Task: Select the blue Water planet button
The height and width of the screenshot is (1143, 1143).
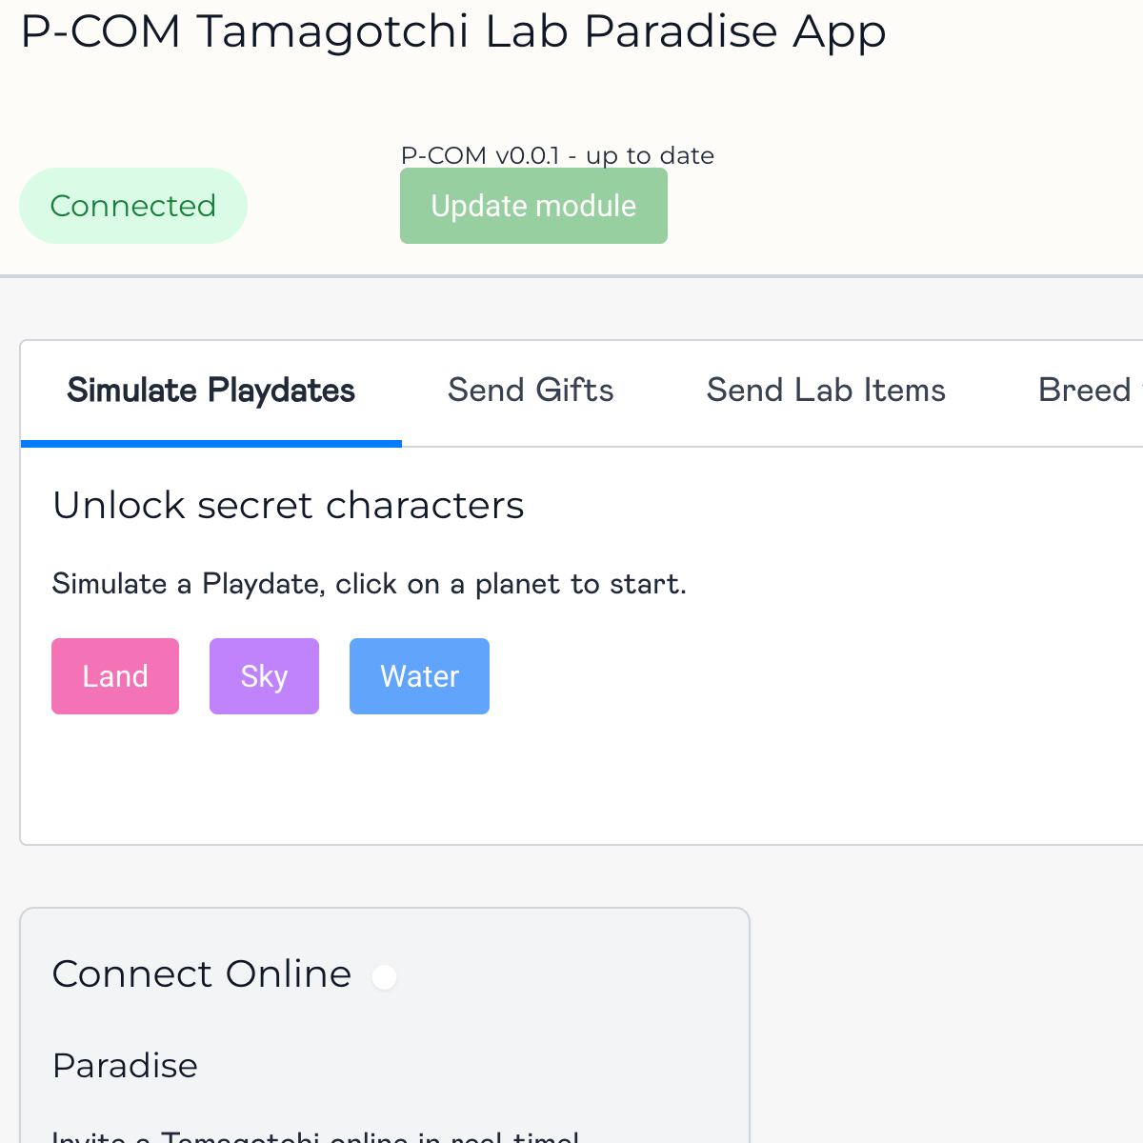Action: coord(419,676)
